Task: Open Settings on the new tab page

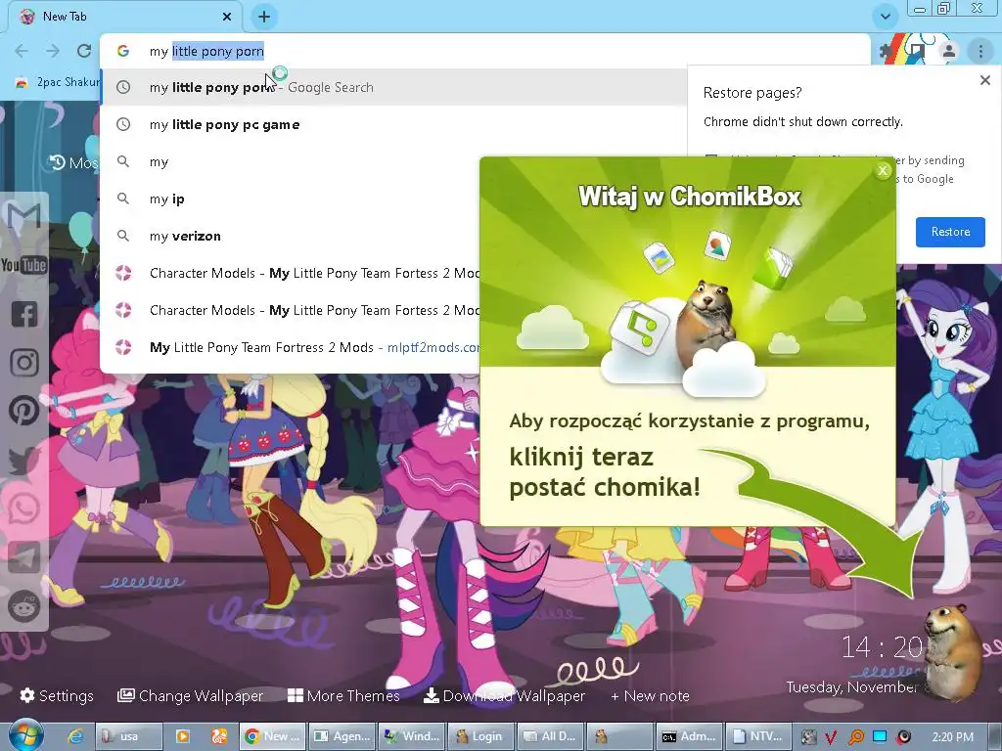Action: tap(56, 695)
